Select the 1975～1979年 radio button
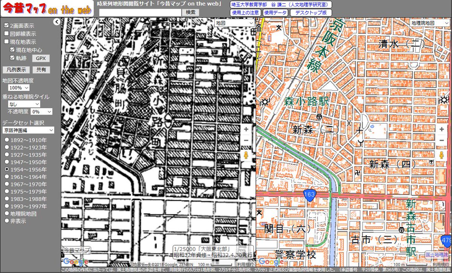The width and height of the screenshot is (452, 273). click(x=6, y=192)
